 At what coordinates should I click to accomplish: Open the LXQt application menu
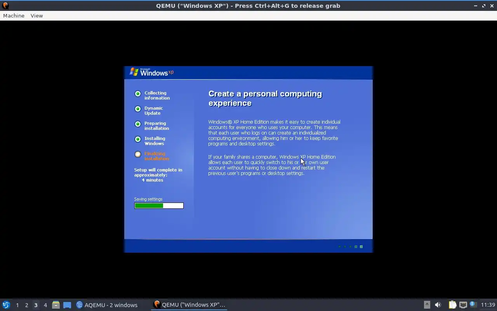6,305
